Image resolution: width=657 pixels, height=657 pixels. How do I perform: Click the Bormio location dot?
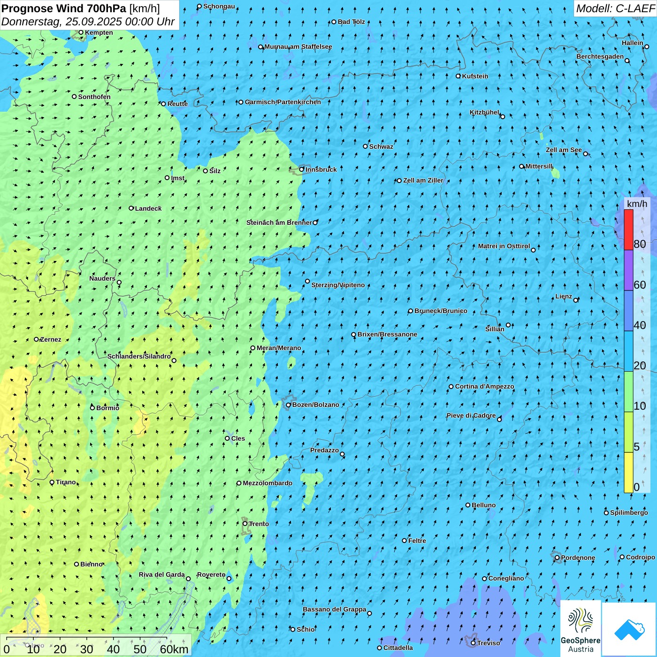click(92, 408)
